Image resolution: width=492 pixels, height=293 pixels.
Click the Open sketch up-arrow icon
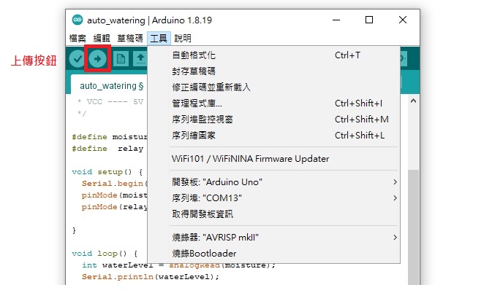140,59
